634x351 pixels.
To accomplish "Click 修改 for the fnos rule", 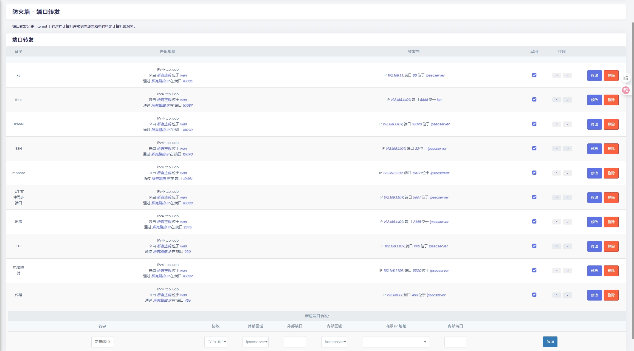I will click(594, 100).
